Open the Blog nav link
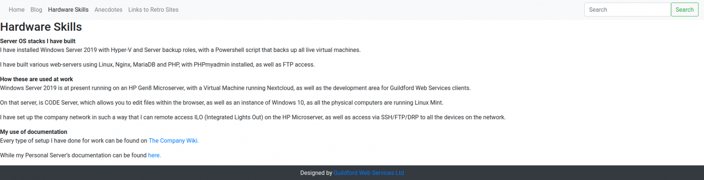The width and height of the screenshot is (704, 180). pos(36,10)
